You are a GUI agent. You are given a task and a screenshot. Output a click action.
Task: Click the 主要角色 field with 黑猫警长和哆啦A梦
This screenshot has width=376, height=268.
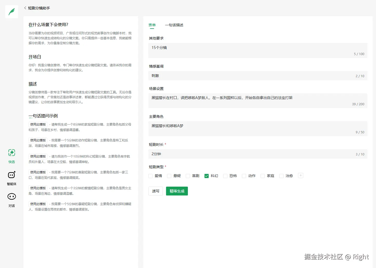[x=258, y=129]
